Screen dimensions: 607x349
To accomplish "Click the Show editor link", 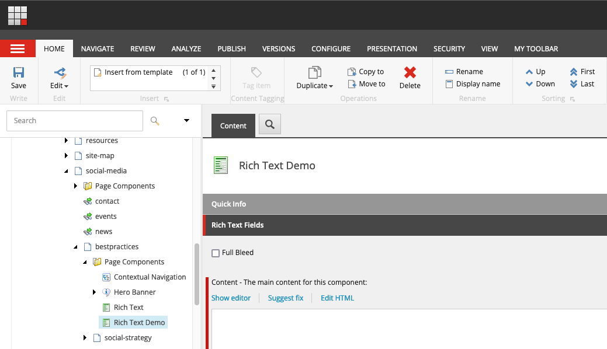I will click(231, 298).
